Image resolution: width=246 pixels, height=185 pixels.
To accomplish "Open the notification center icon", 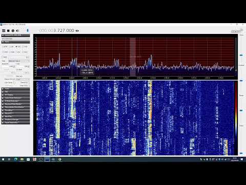I will [x=242, y=159].
